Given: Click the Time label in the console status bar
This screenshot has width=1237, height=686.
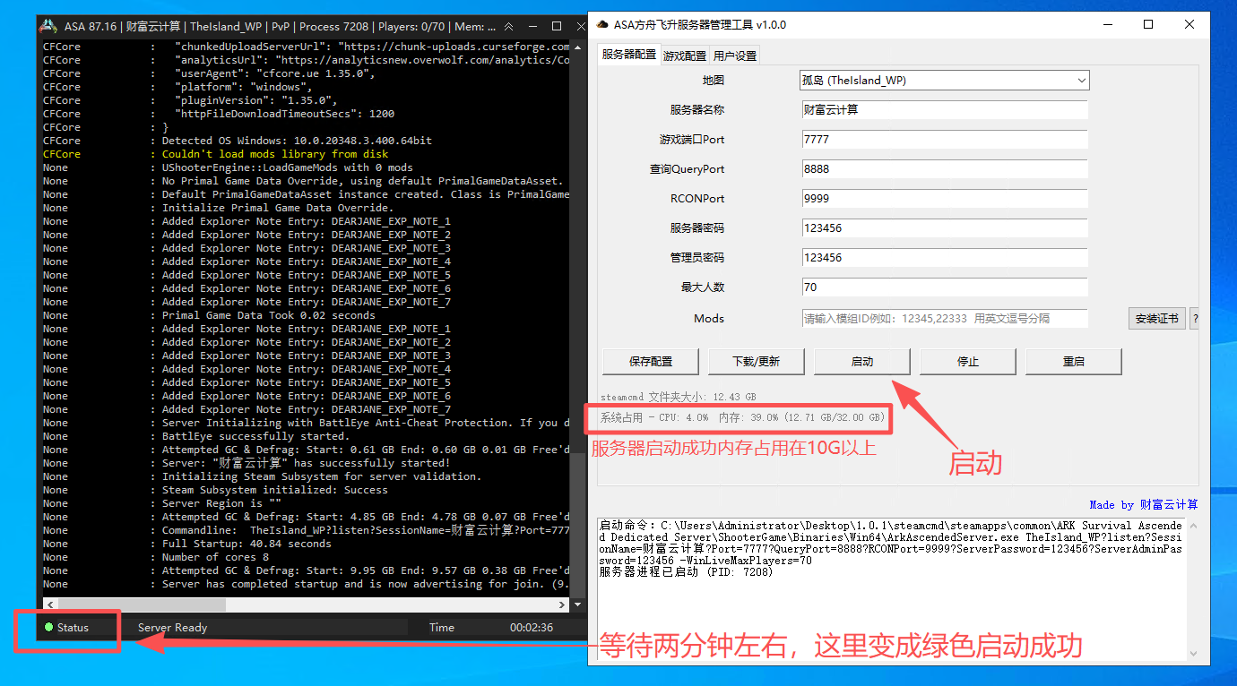Looking at the screenshot, I should 441,628.
